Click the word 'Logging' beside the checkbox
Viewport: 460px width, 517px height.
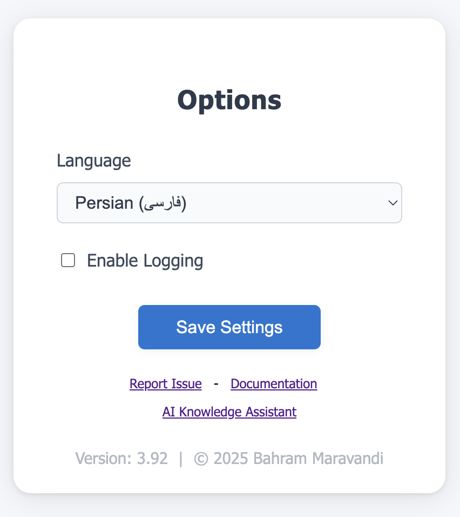pyautogui.click(x=173, y=261)
